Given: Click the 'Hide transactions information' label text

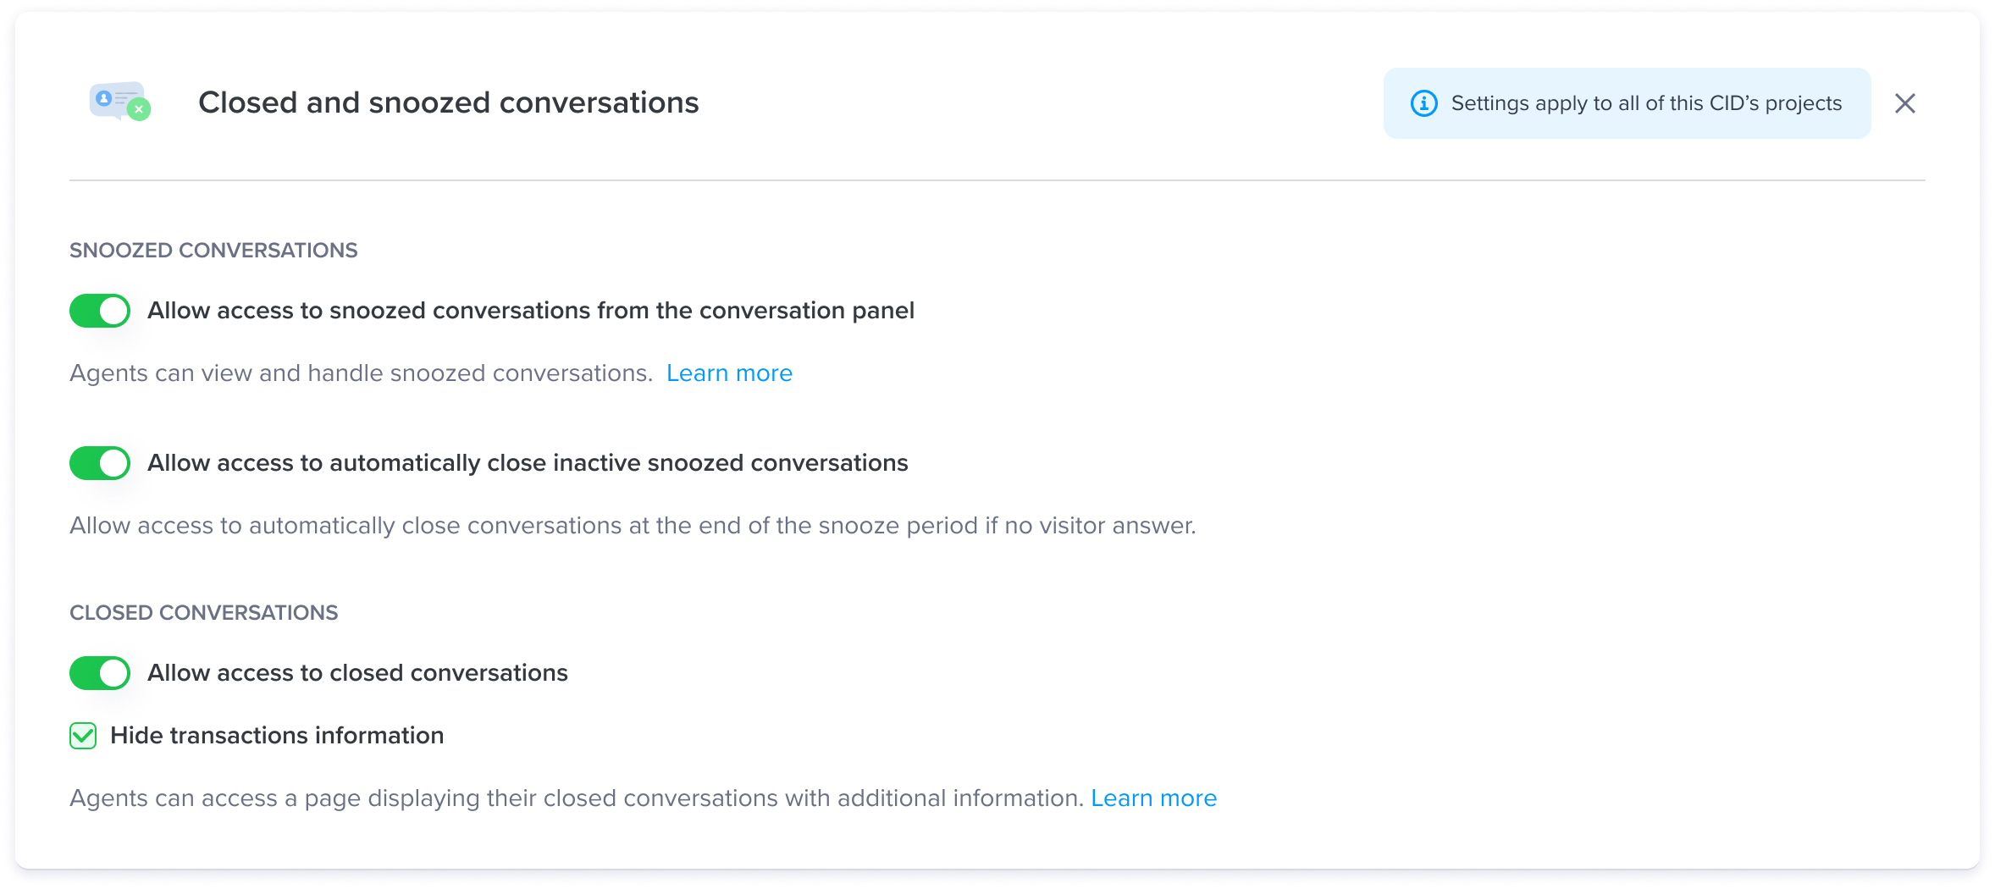Looking at the screenshot, I should (x=277, y=736).
